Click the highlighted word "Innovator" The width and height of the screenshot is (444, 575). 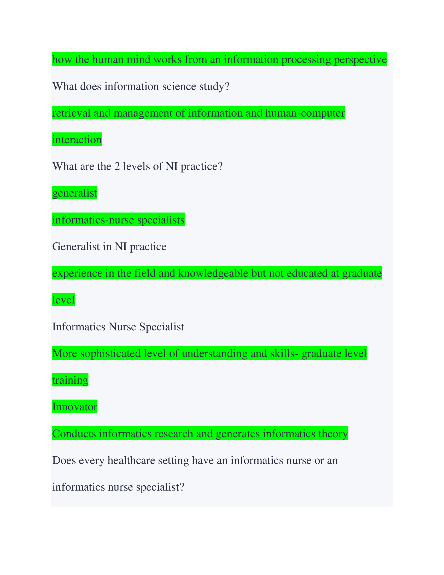click(75, 407)
